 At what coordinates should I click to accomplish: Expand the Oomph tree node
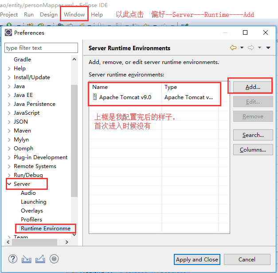(9, 149)
